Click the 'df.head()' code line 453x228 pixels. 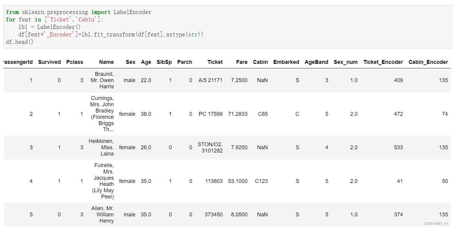(19, 42)
